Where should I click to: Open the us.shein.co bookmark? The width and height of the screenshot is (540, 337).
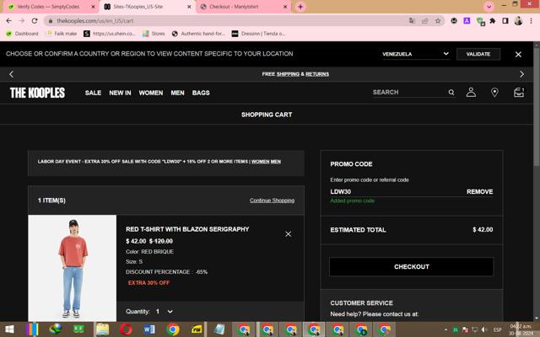[110, 34]
